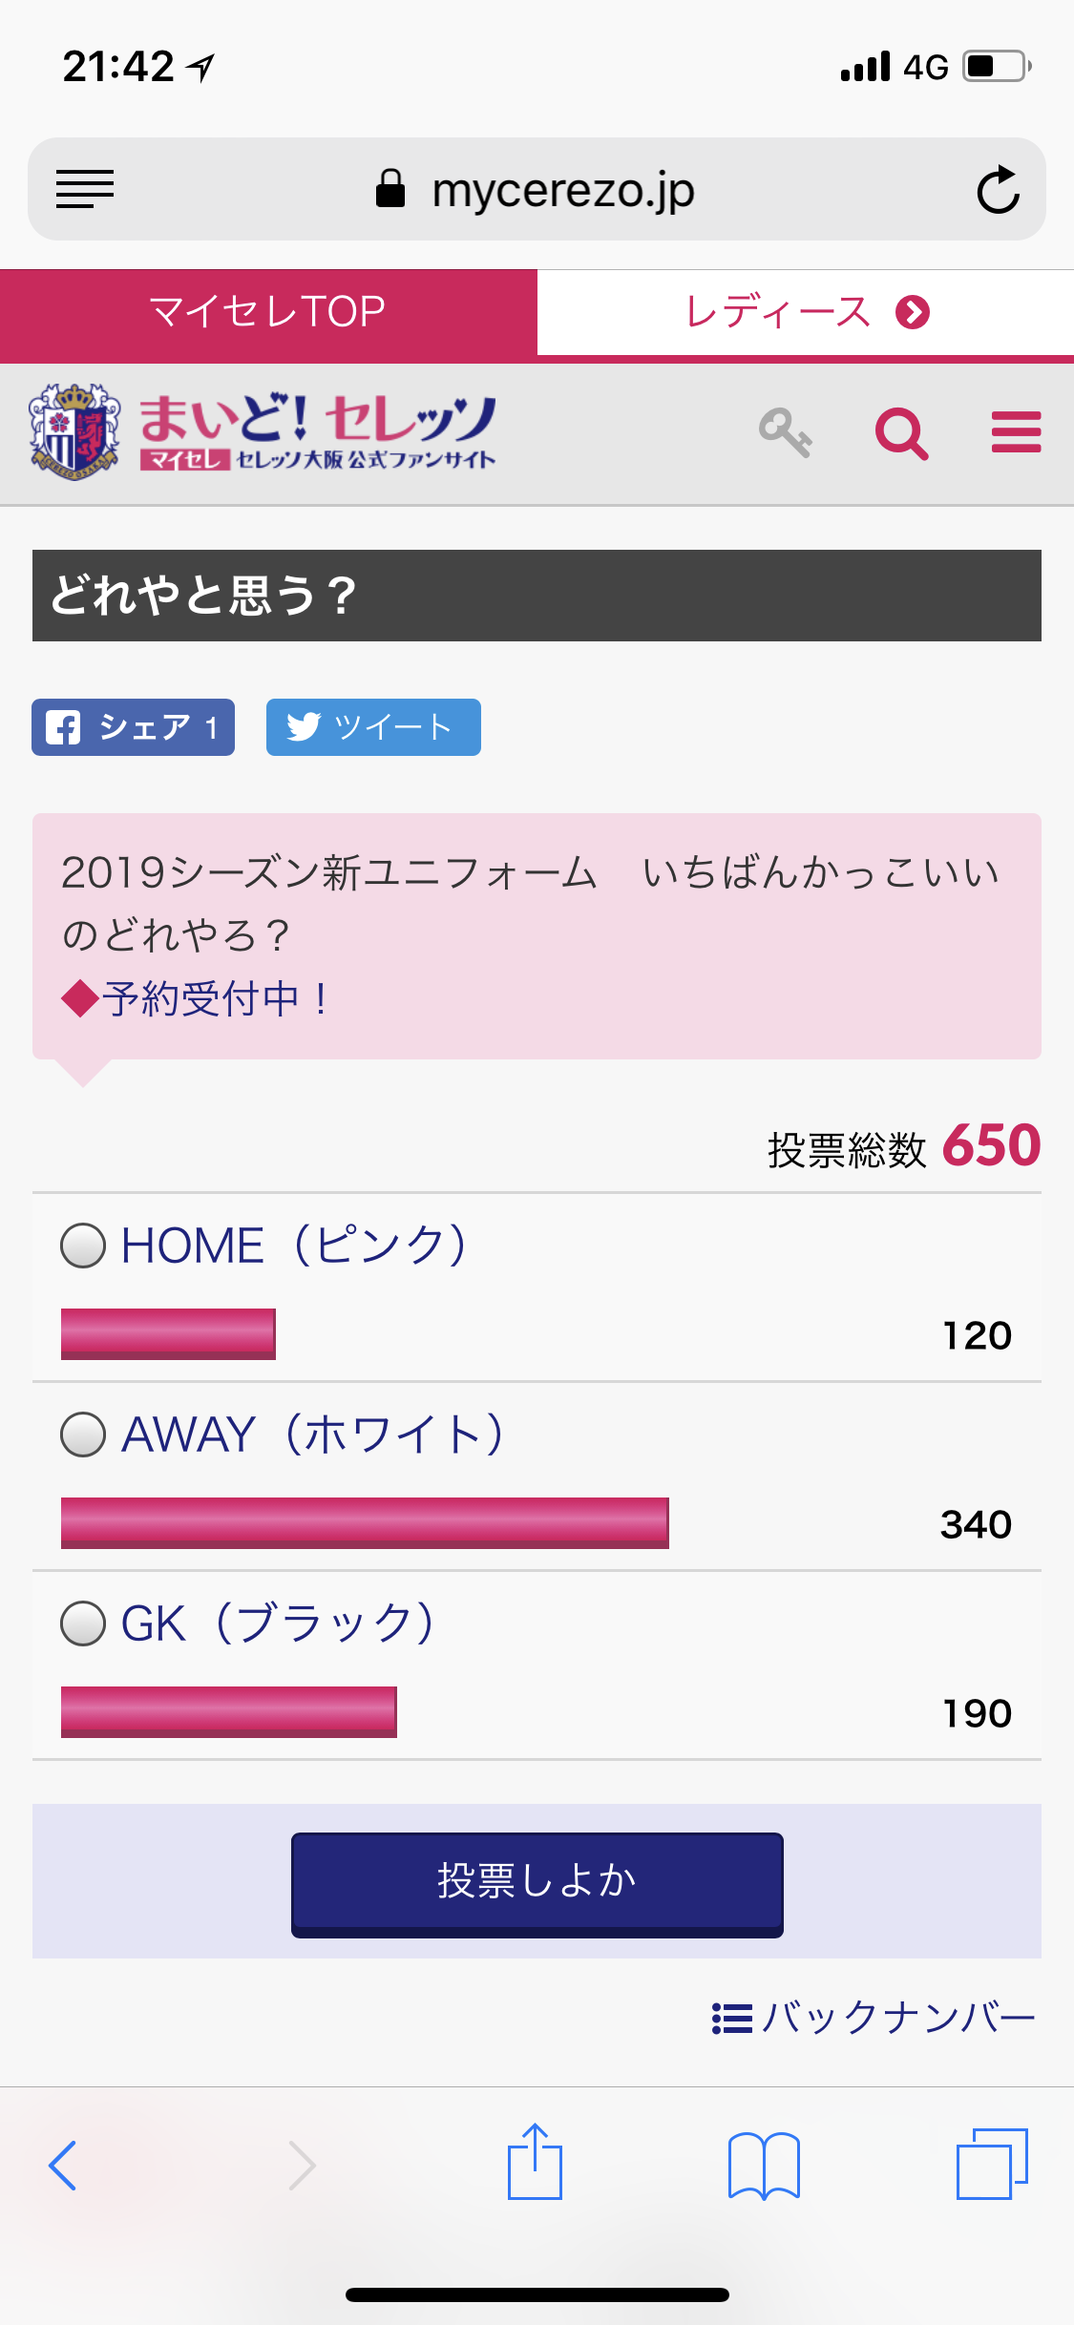The height and width of the screenshot is (2325, 1074).
Task: Share on Facebook with シェア button
Action: tap(133, 727)
